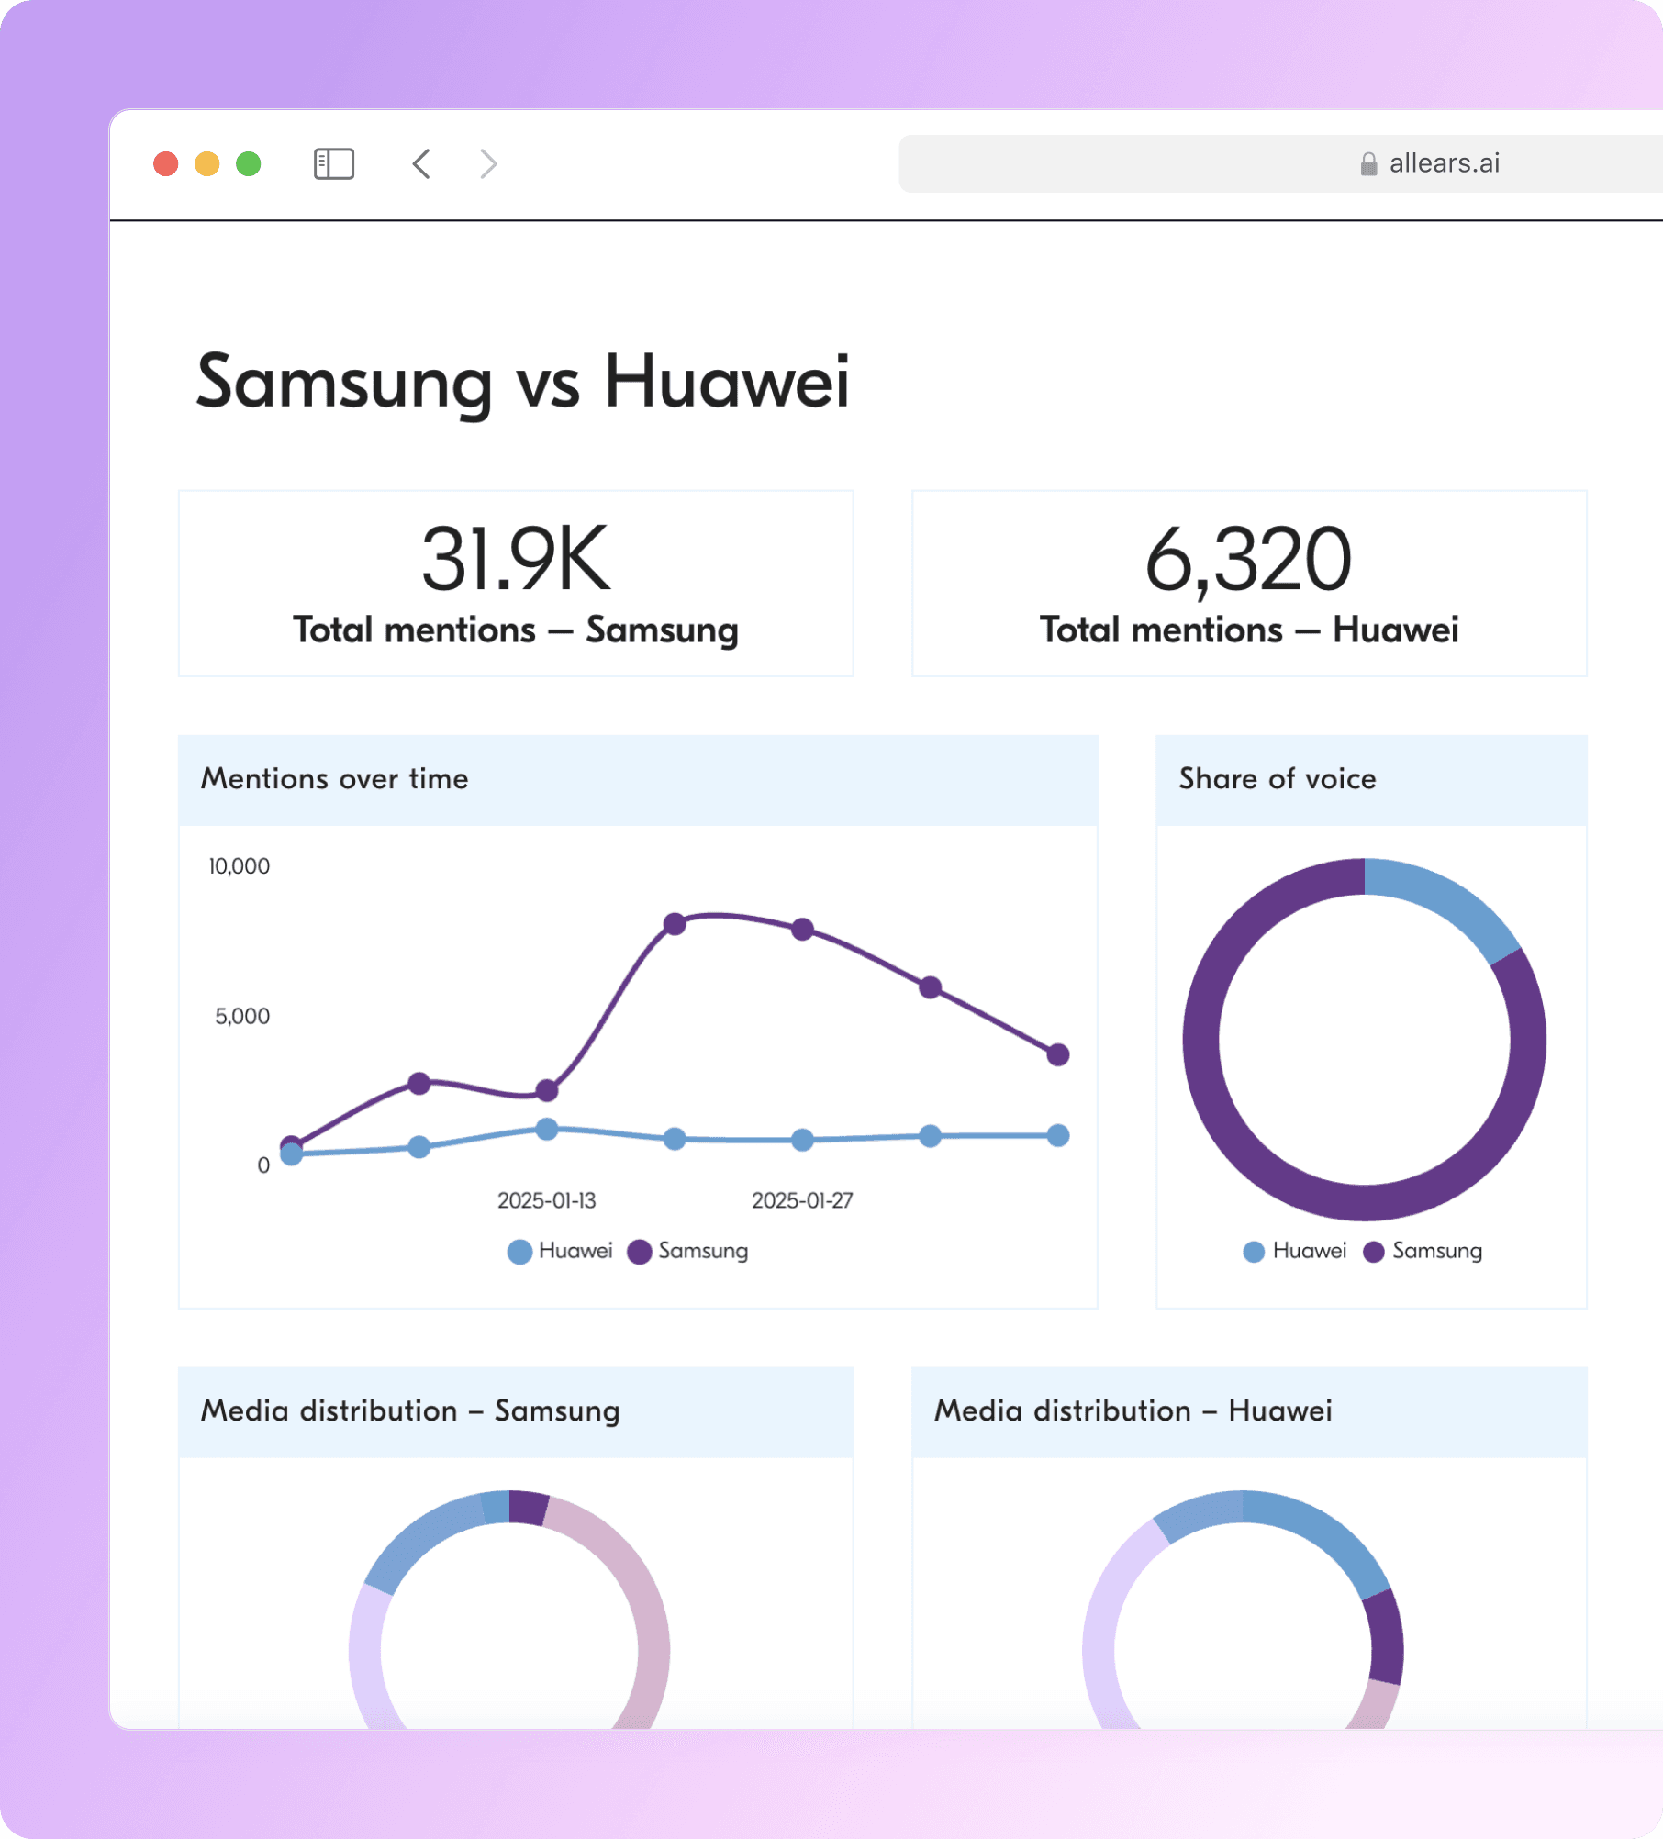Click the yellow minimize window button
The image size is (1663, 1839).
207,164
